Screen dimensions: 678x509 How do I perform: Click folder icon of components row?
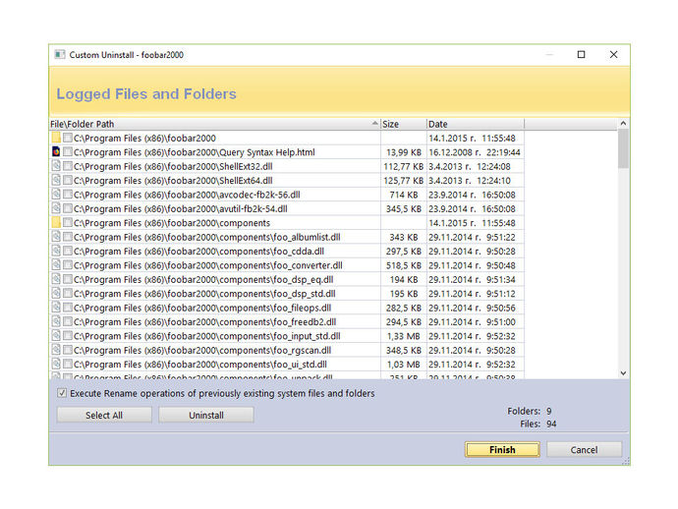tap(56, 223)
